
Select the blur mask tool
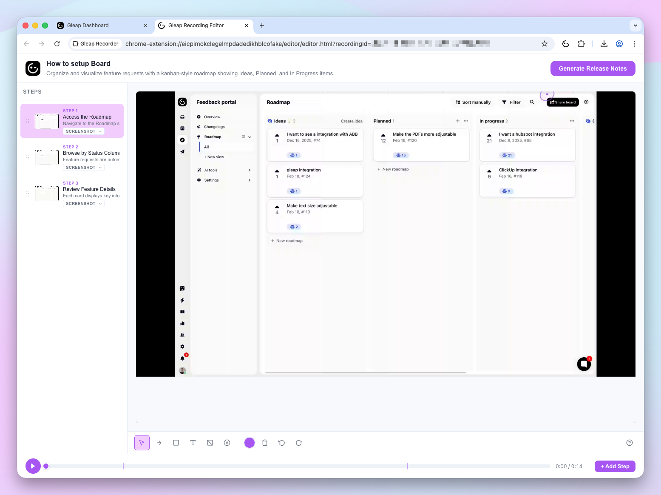[x=210, y=443]
